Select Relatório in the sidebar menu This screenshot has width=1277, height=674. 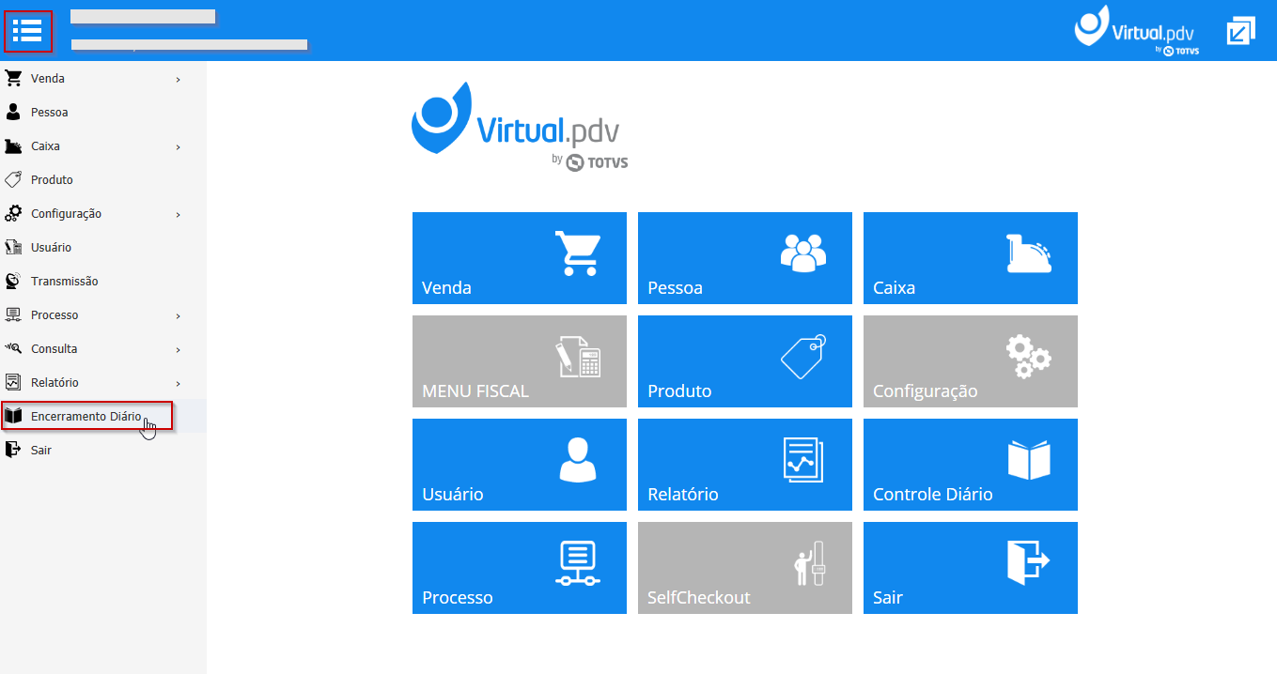[102, 383]
